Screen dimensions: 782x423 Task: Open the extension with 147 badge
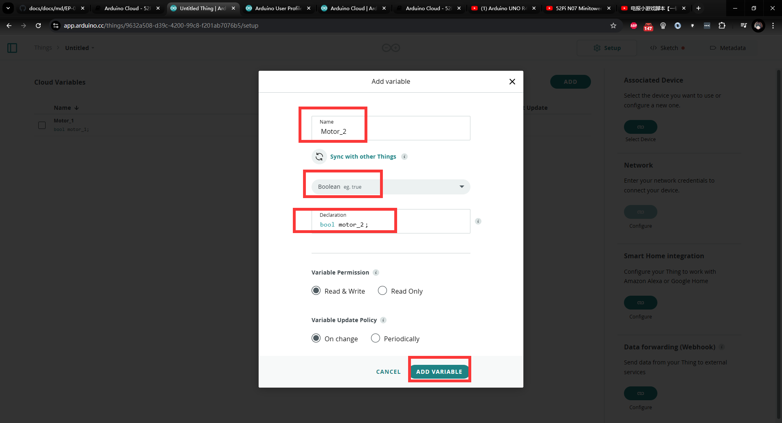click(648, 26)
